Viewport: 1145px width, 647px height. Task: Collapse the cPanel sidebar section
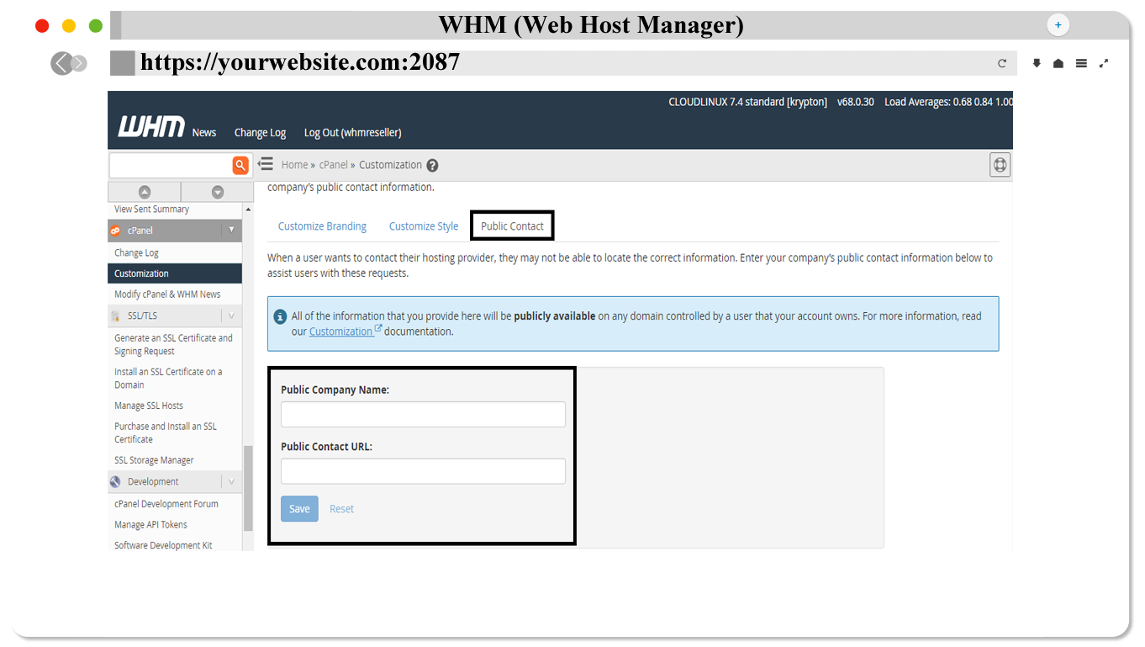pyautogui.click(x=231, y=230)
